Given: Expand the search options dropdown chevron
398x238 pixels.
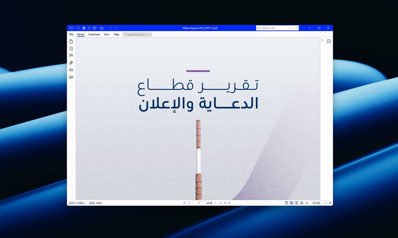Looking at the screenshot, I should click(x=261, y=28).
